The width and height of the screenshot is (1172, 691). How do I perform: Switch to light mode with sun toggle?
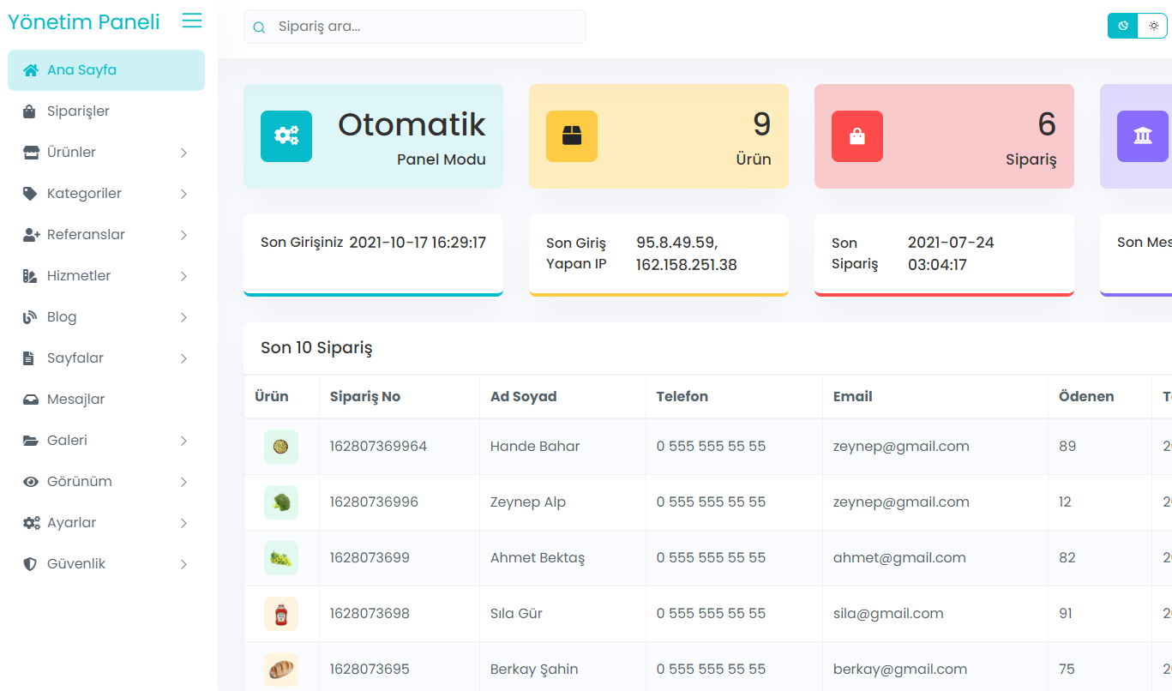click(1153, 26)
